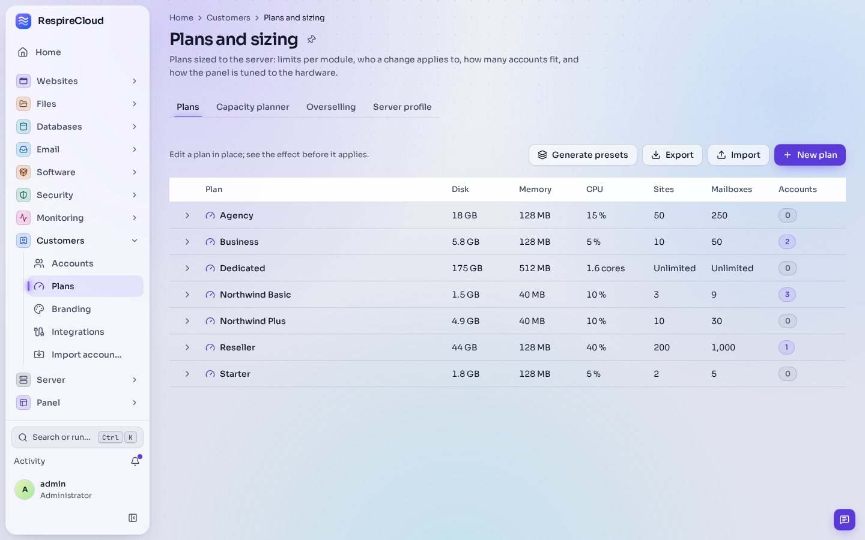Viewport: 865px width, 540px height.
Task: Open Accounts in the Customers menu
Action: [x=85, y=263]
